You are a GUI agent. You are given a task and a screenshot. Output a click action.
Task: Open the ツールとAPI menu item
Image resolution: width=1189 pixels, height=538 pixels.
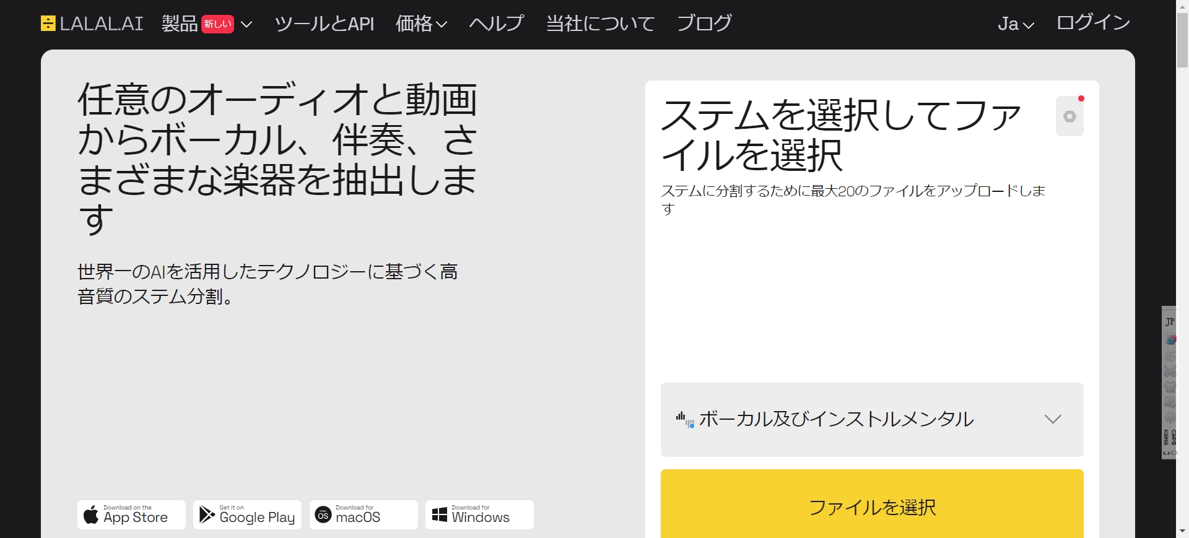(324, 24)
